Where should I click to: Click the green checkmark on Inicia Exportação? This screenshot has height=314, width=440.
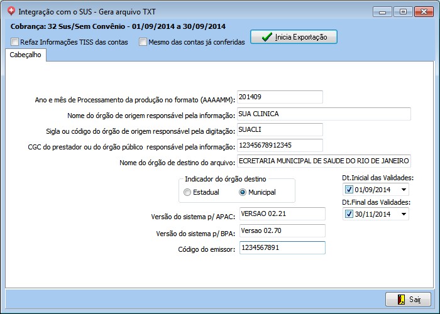267,37
